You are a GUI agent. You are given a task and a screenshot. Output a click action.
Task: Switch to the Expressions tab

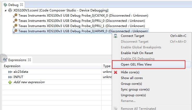(17, 60)
